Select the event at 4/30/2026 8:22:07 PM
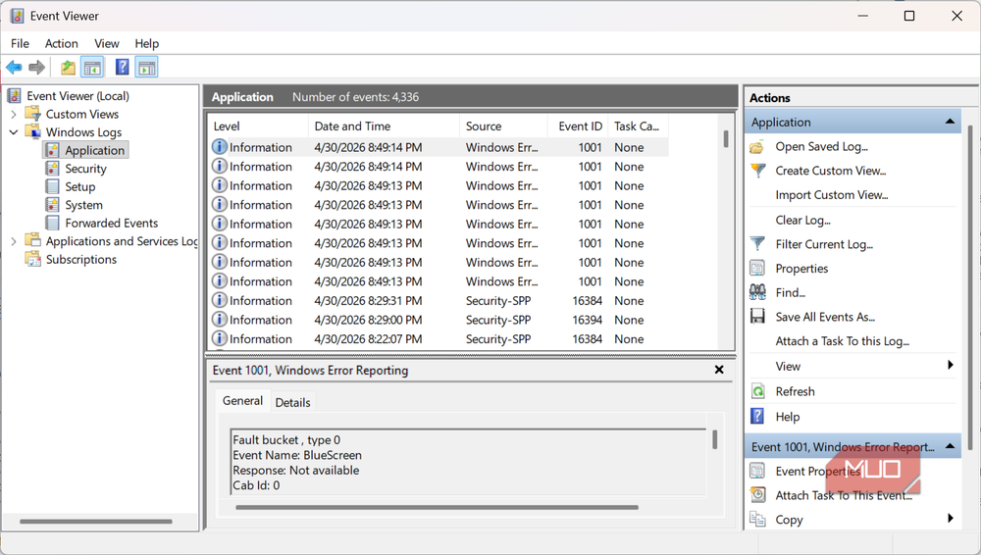This screenshot has height=555, width=981. coord(439,339)
